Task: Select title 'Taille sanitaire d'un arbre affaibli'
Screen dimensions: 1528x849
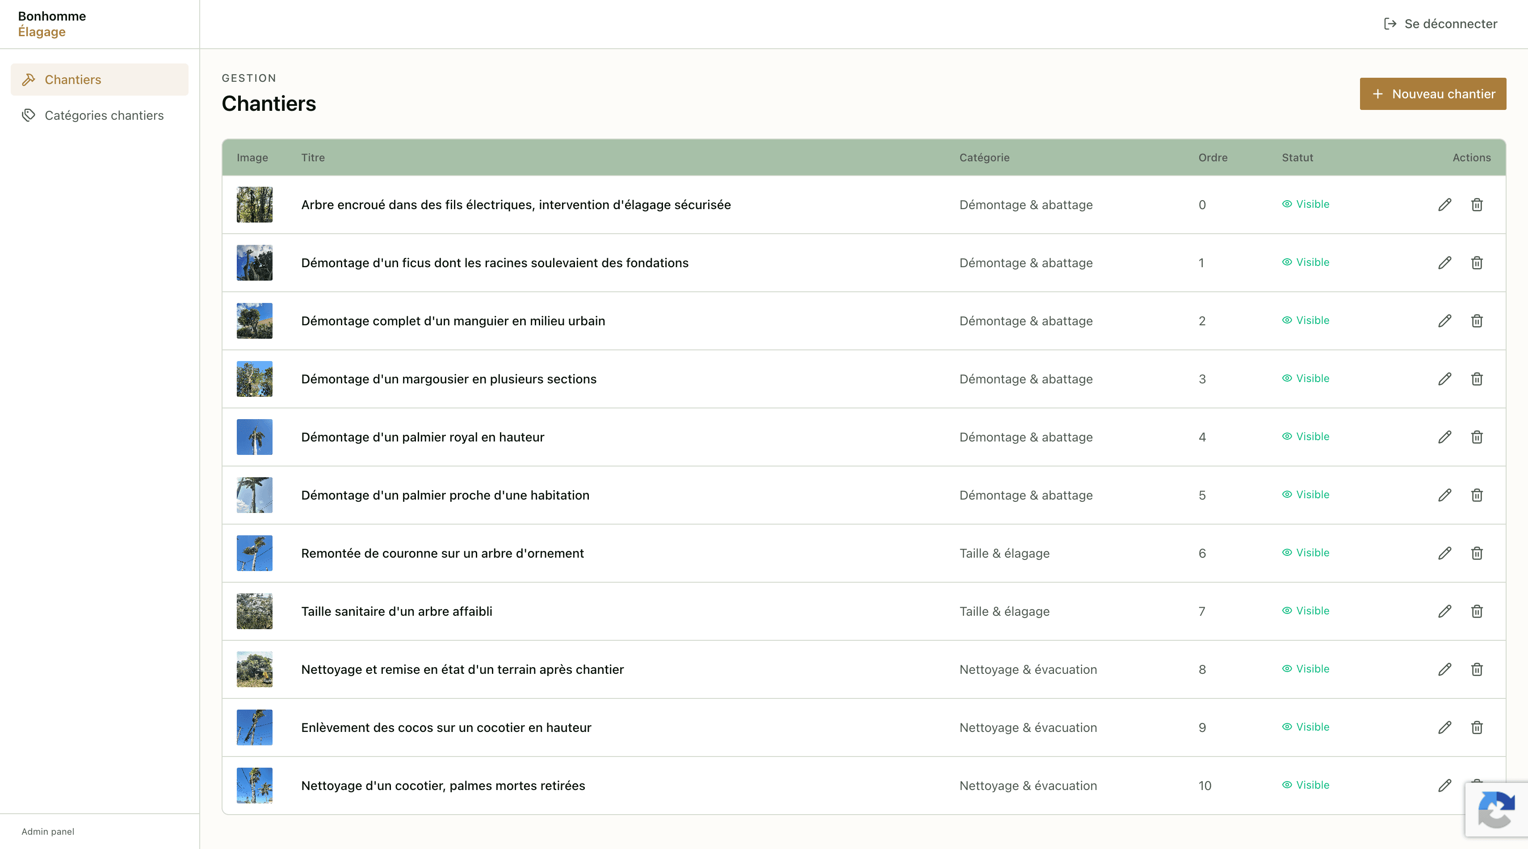Action: [x=396, y=612]
